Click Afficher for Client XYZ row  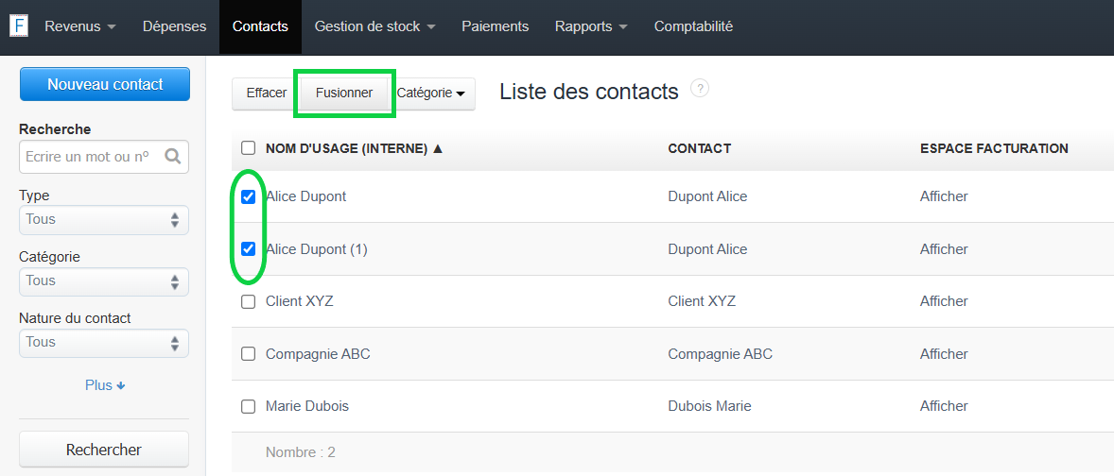coord(944,301)
